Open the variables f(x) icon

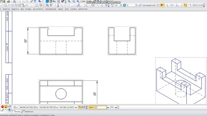coord(54,1)
